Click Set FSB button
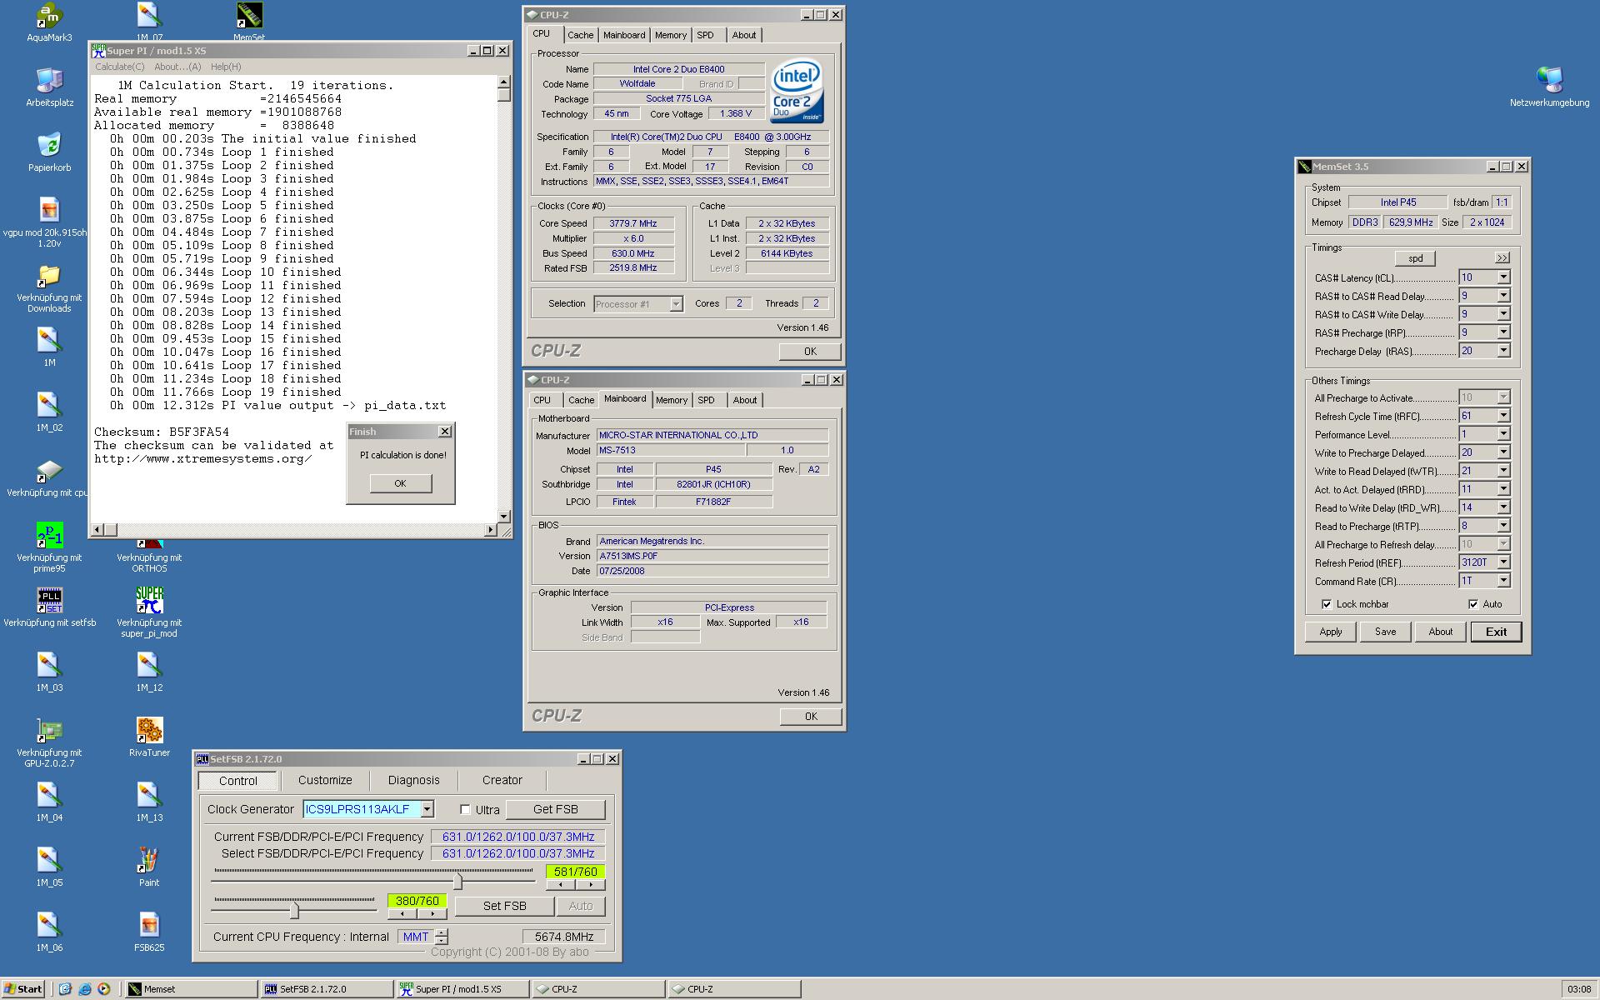Image resolution: width=1600 pixels, height=1000 pixels. [504, 906]
